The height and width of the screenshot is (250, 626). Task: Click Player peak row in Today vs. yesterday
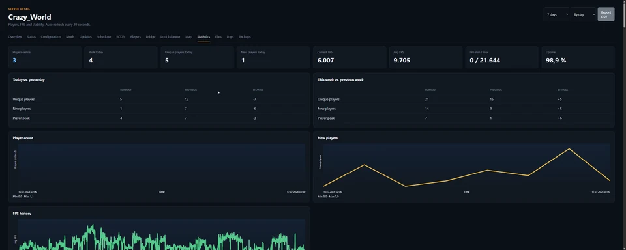coord(159,118)
